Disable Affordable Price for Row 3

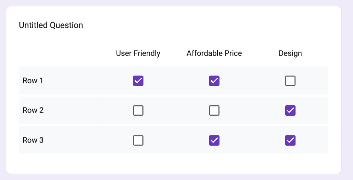214,140
